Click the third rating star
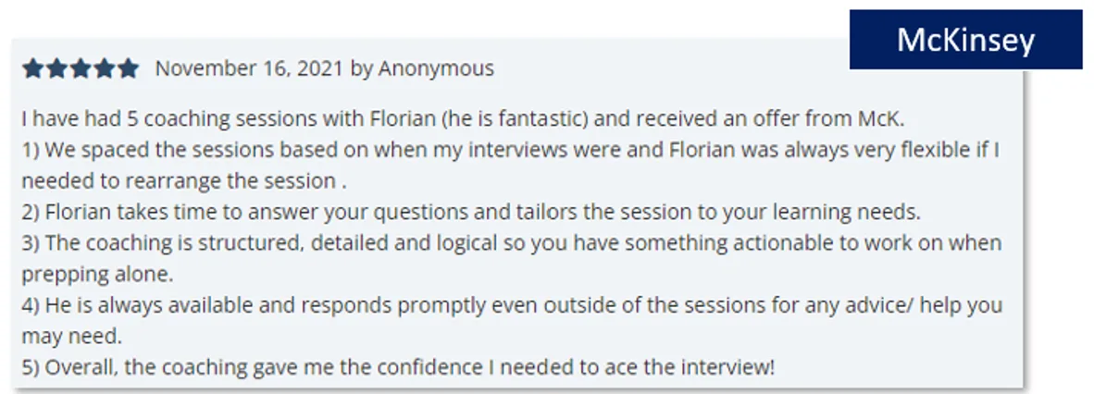This screenshot has width=1094, height=394. click(81, 68)
